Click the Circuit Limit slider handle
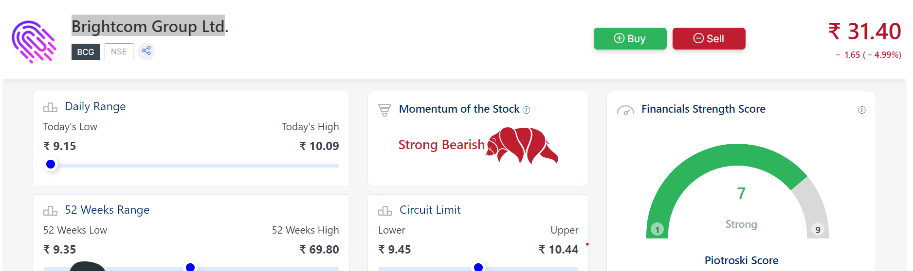 [x=478, y=267]
